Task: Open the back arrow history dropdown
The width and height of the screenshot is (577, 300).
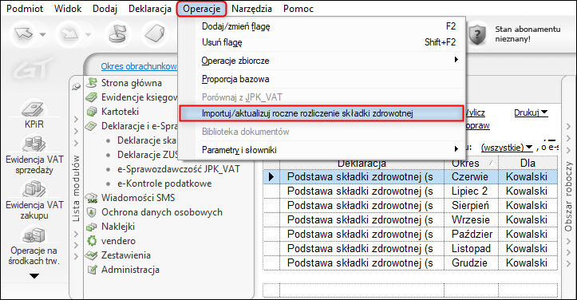Action: [42, 34]
